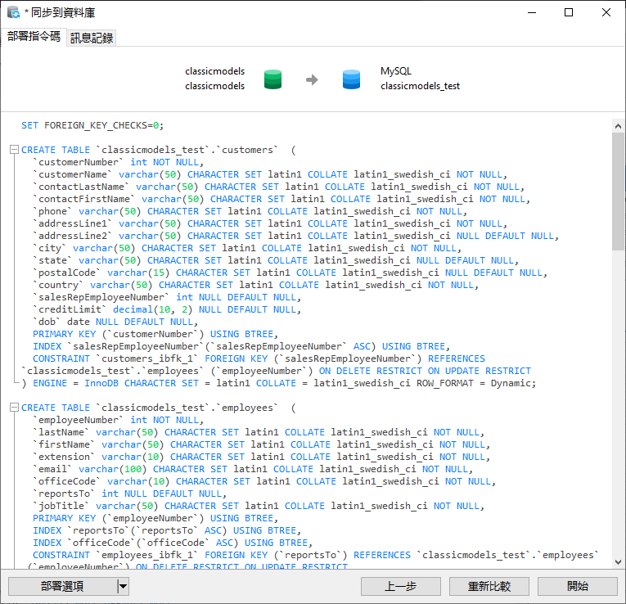
Task: Click the INDEX salesRepEmployeeNumber line
Action: [241, 346]
